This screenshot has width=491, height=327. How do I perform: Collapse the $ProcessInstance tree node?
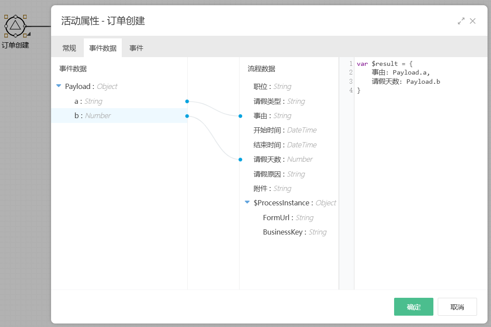[x=247, y=203]
